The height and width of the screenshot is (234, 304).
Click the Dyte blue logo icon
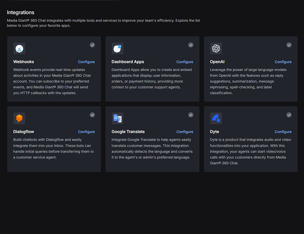point(216,118)
